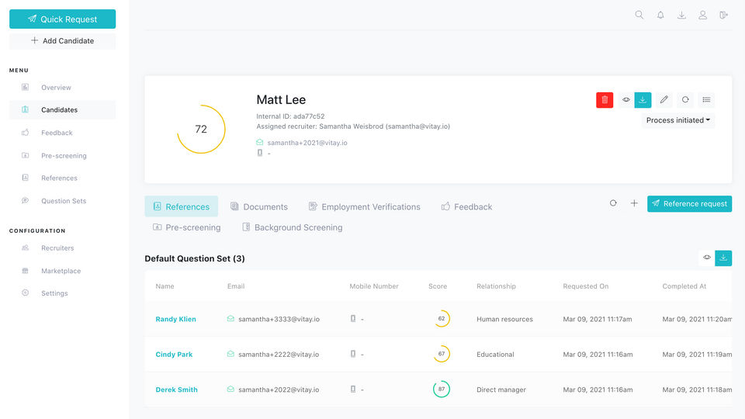
Task: Open search using the magnifier icon
Action: pyautogui.click(x=639, y=16)
